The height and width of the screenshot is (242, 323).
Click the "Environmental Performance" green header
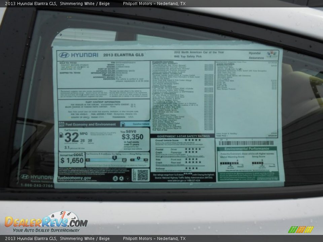pyautogui.click(x=247, y=149)
